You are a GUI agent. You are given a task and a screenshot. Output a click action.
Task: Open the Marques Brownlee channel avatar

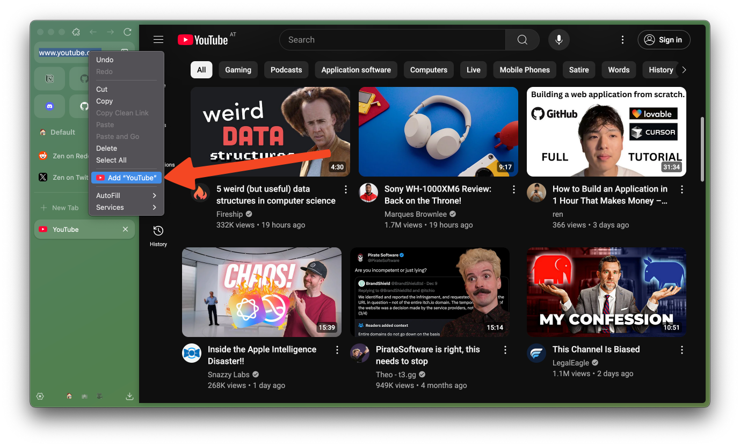point(368,193)
